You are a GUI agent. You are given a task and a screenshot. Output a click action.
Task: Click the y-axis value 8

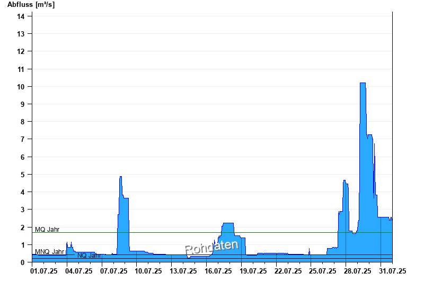22,122
